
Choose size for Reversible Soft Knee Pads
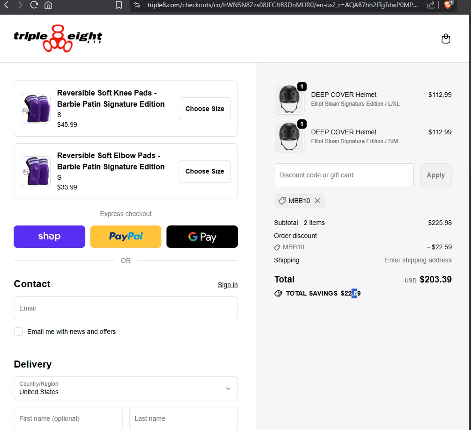pyautogui.click(x=205, y=109)
